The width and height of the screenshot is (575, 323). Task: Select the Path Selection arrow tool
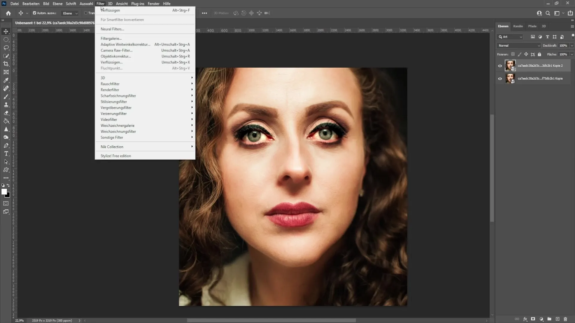(6, 161)
